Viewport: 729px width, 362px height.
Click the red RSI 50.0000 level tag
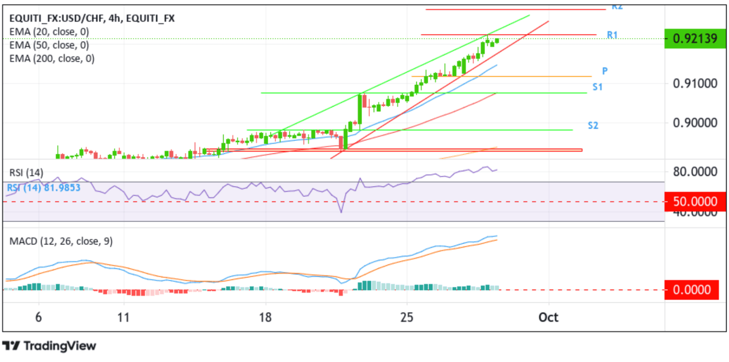click(x=695, y=201)
